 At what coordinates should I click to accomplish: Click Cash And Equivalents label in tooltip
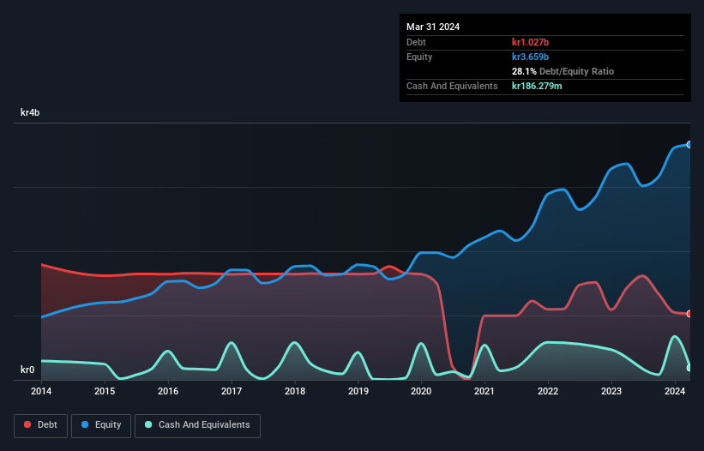[452, 86]
